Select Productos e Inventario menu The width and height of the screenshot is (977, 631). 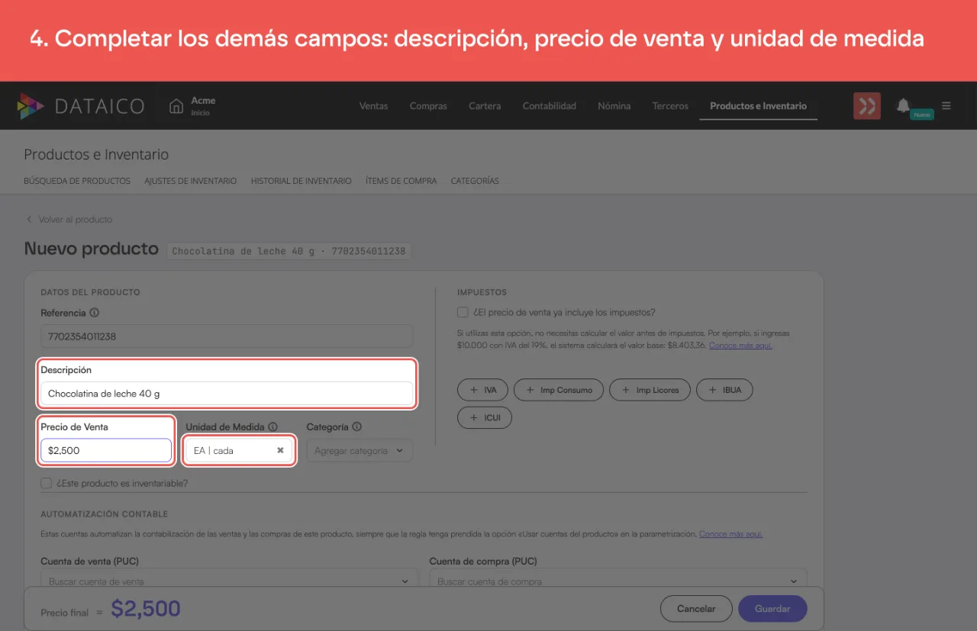pyautogui.click(x=758, y=106)
